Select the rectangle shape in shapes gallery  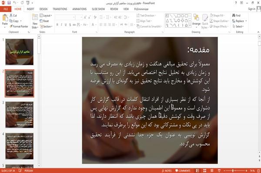click(x=179, y=16)
